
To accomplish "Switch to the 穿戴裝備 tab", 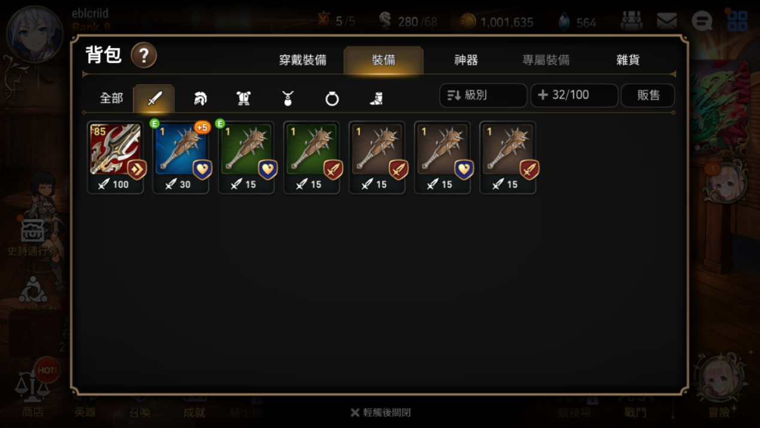I will click(x=302, y=60).
